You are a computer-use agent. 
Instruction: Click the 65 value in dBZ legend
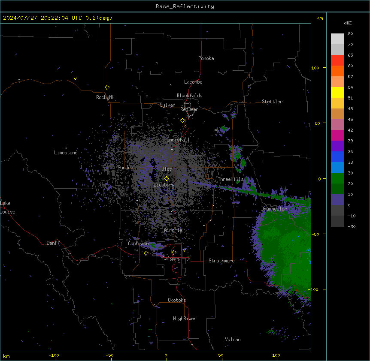coord(350,55)
